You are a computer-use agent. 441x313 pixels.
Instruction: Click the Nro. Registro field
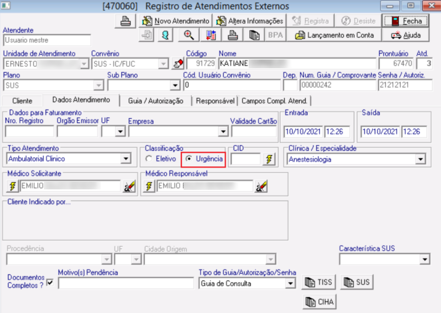point(30,131)
